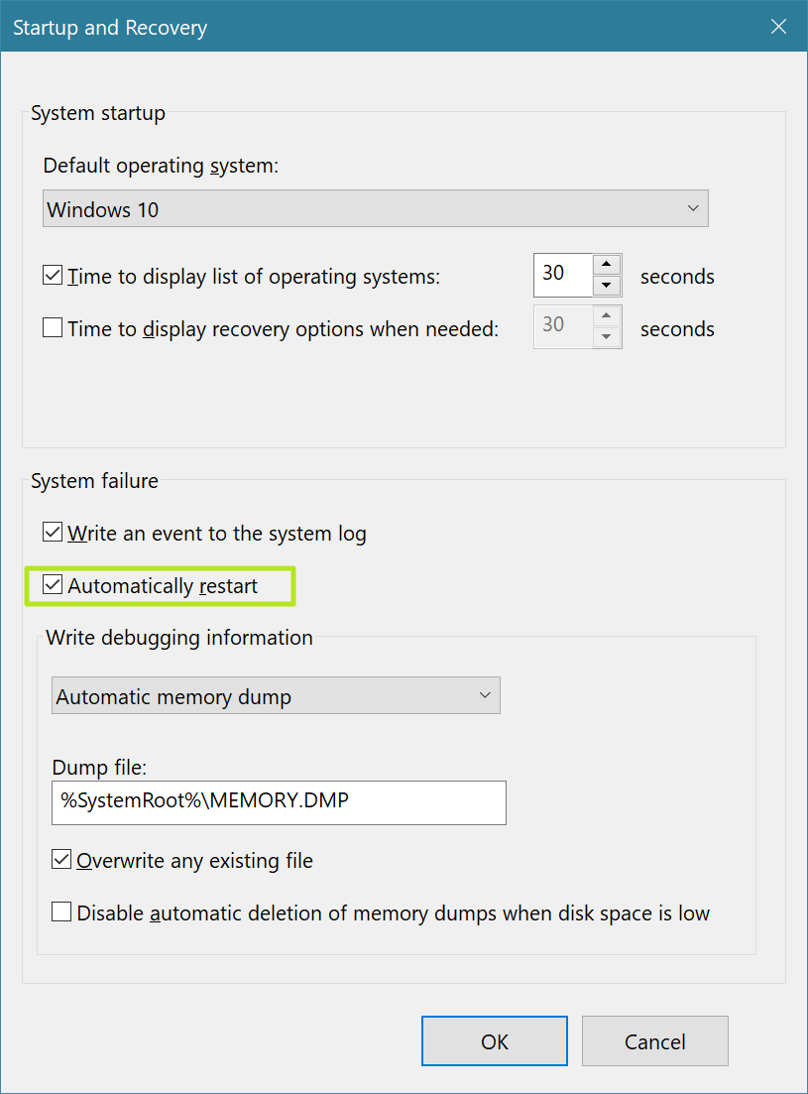Viewport: 808px width, 1094px height.
Task: Click the Startup and Recovery title bar
Action: (x=397, y=27)
